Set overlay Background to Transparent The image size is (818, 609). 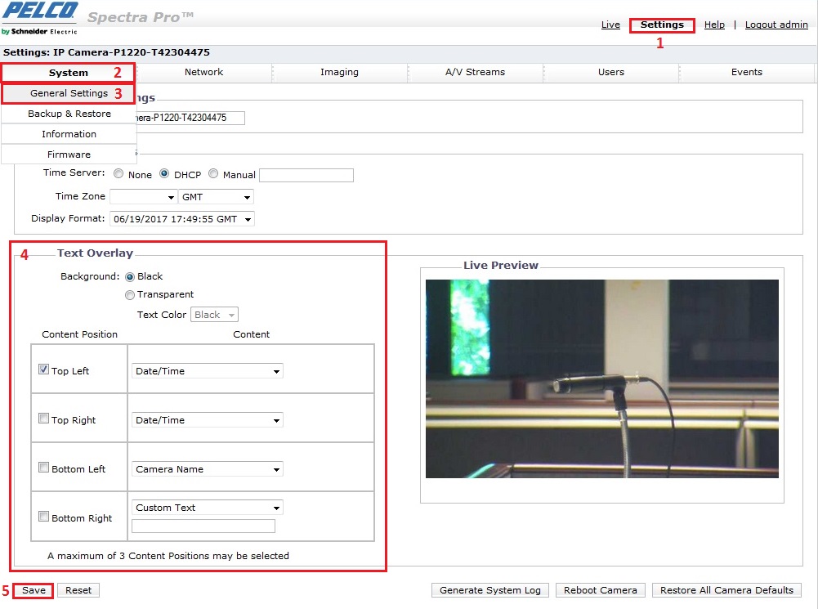click(130, 294)
